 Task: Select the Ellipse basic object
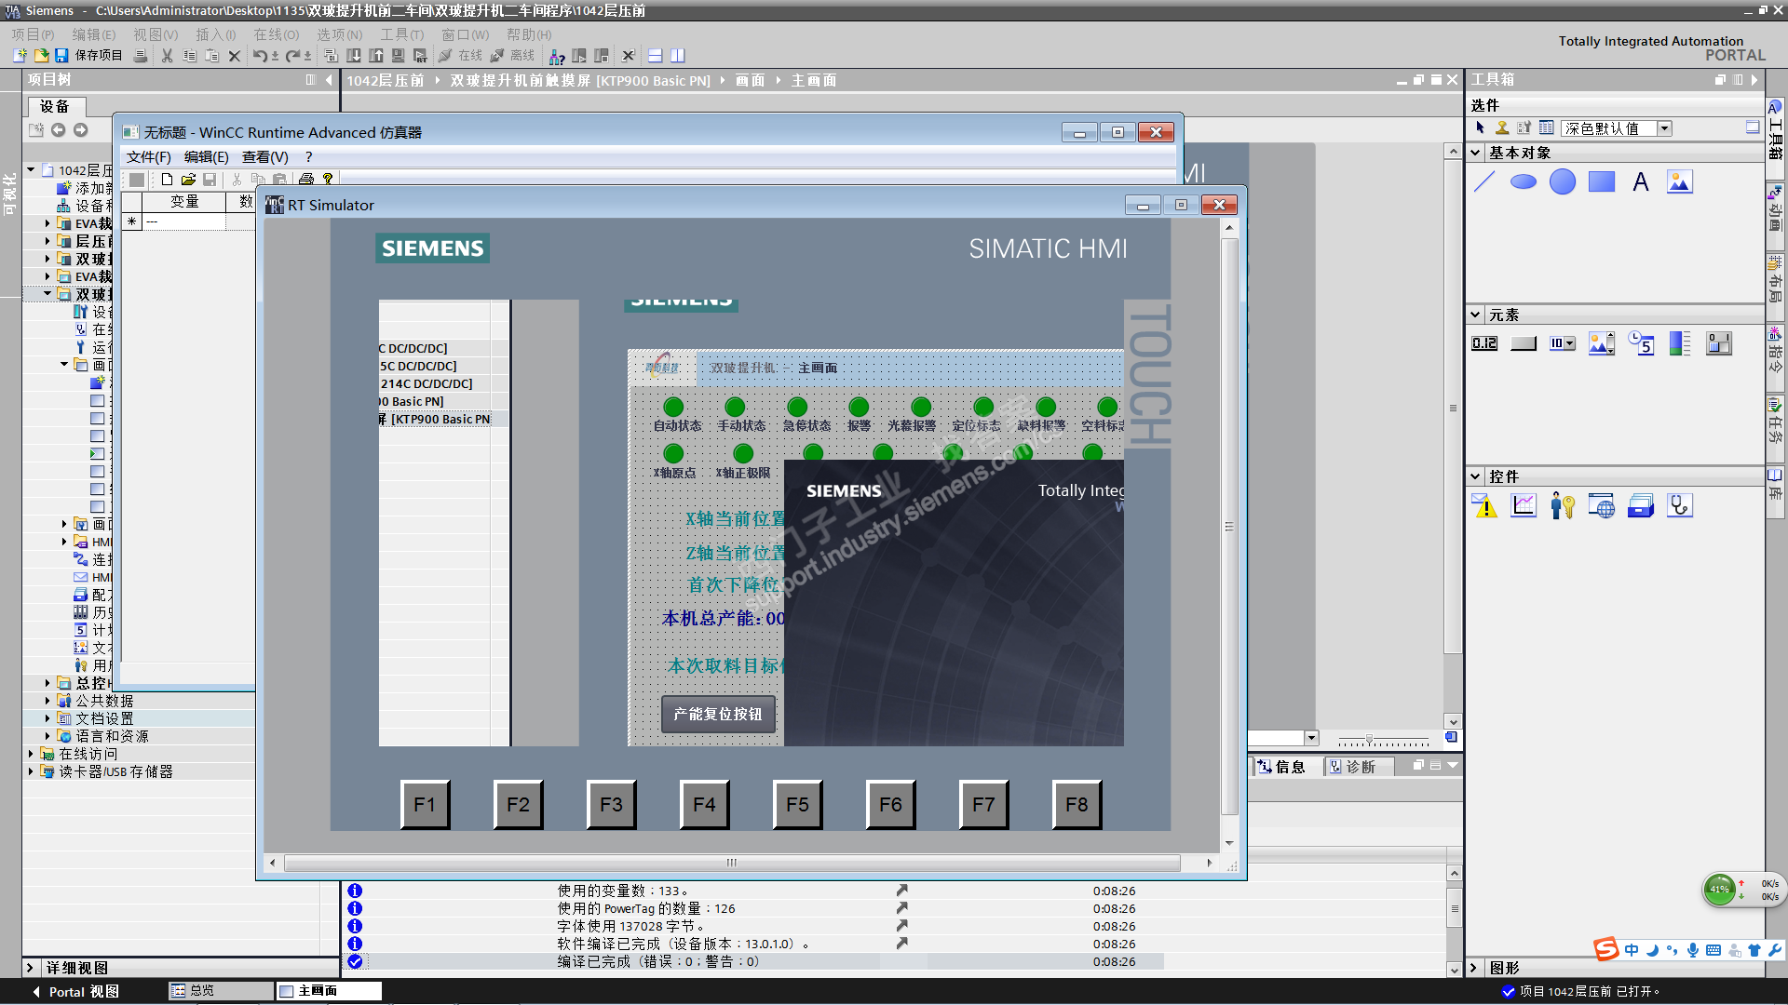(x=1524, y=182)
